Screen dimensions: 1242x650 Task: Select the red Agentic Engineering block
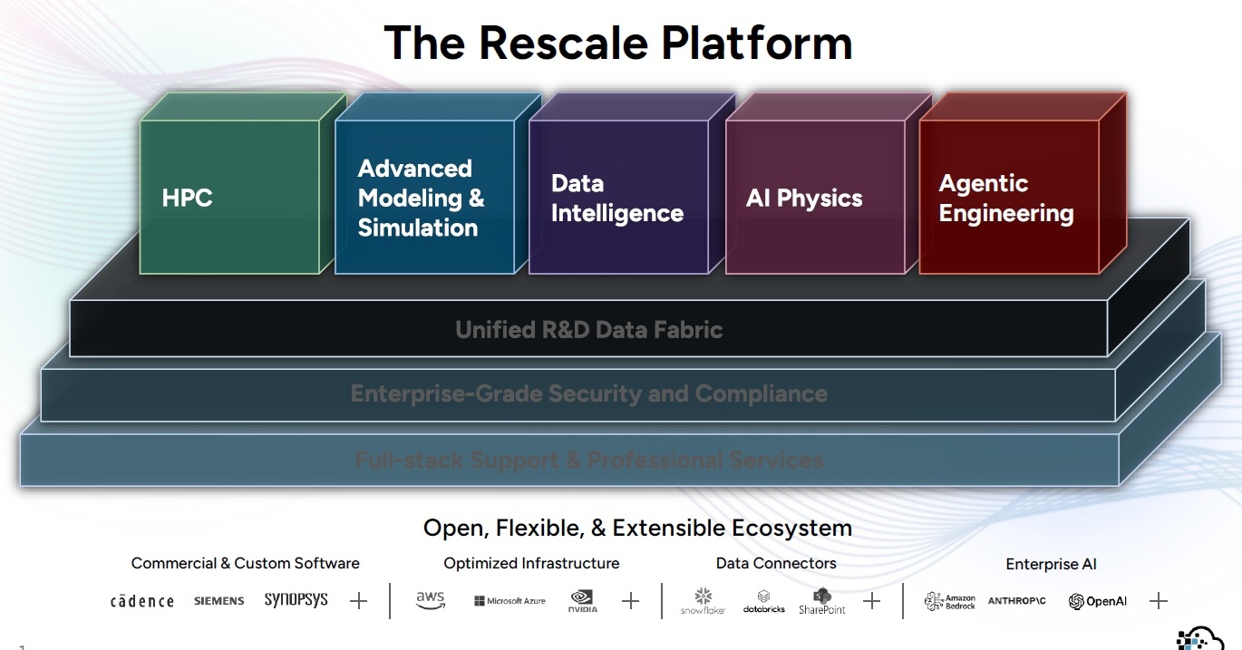(1008, 197)
